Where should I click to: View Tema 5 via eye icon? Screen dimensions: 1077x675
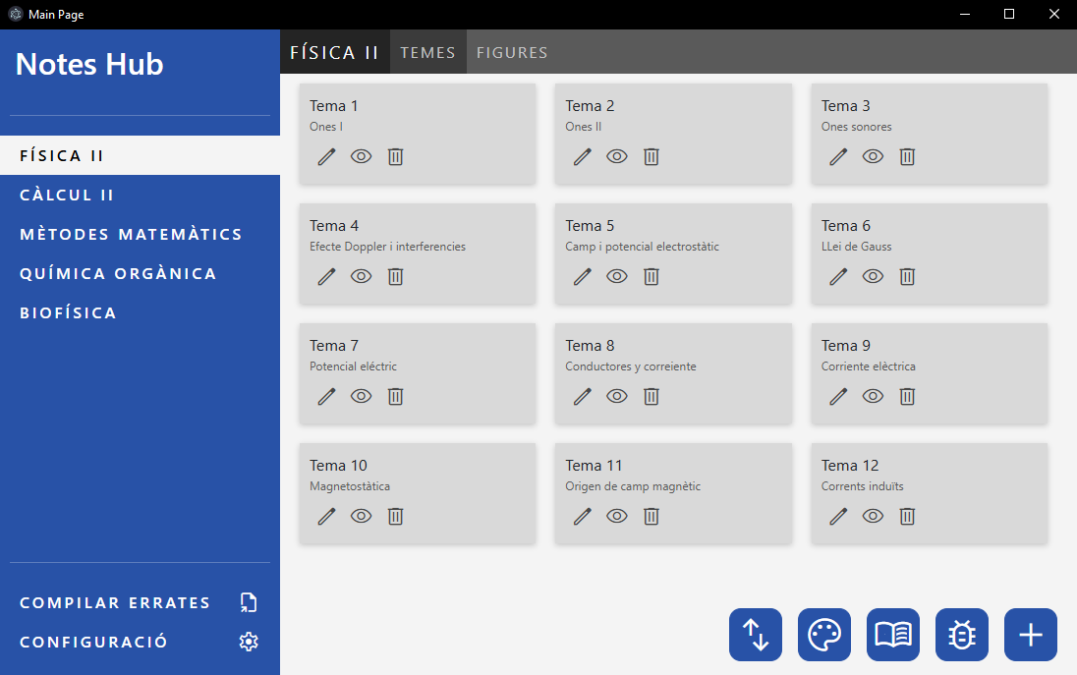(617, 277)
